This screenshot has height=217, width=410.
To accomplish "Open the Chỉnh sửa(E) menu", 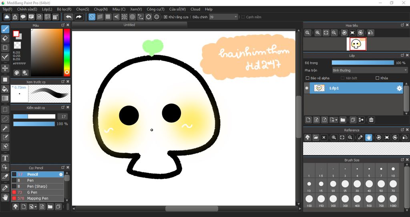I will click(x=27, y=9).
